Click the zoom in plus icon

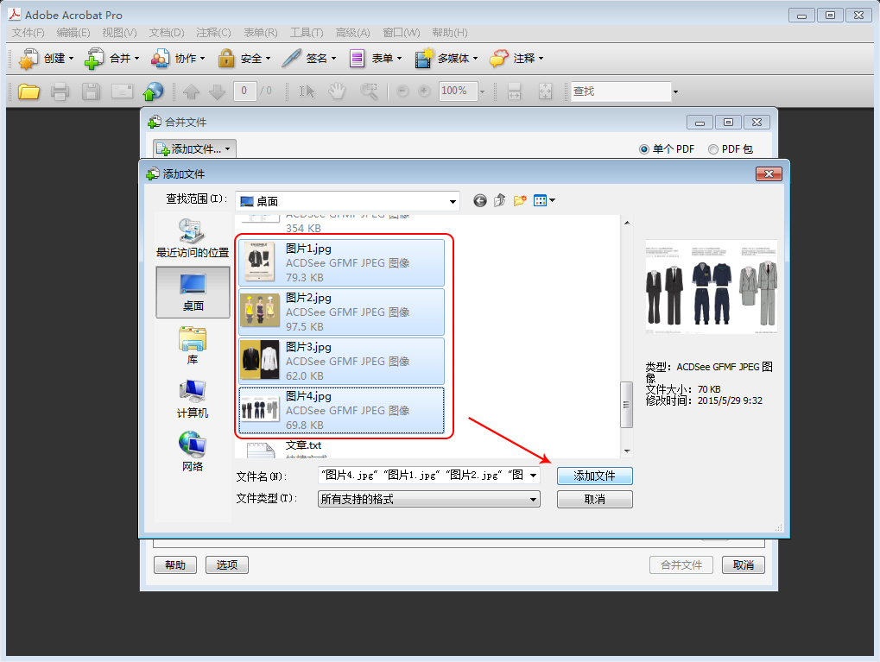(424, 91)
